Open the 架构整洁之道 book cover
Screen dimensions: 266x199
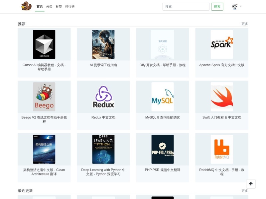pos(44,149)
